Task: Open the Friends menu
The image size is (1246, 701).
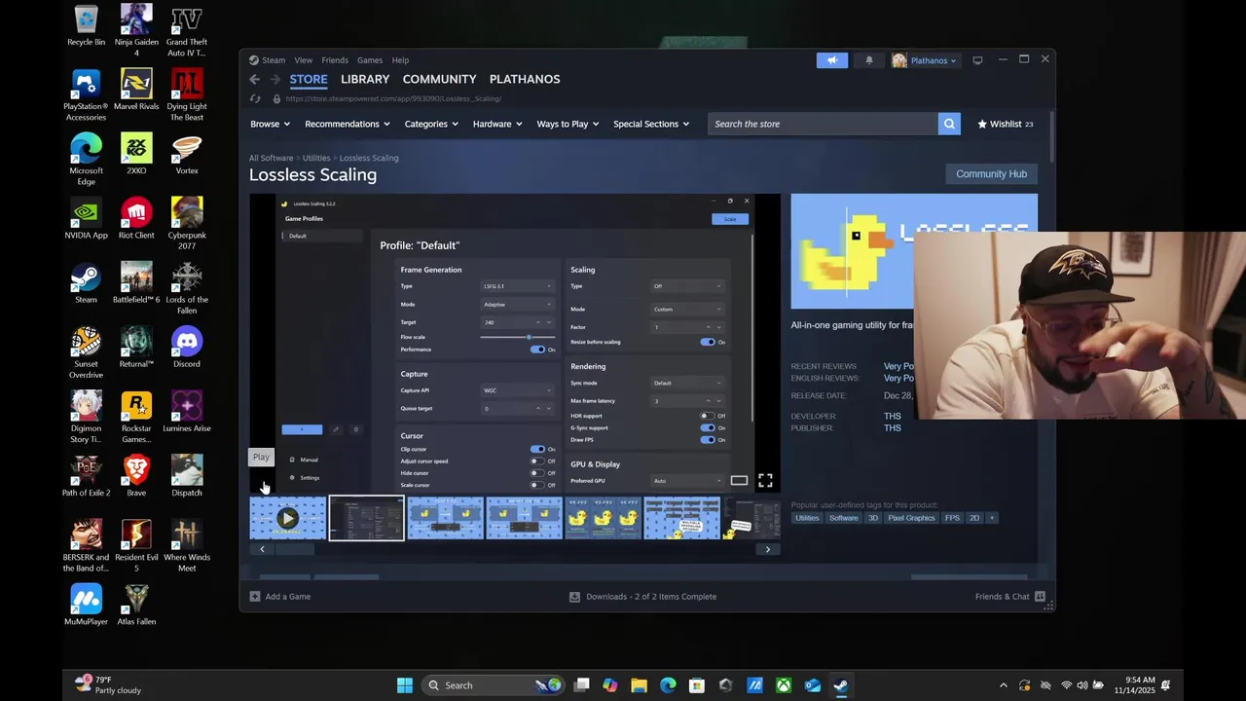Action: (x=335, y=60)
